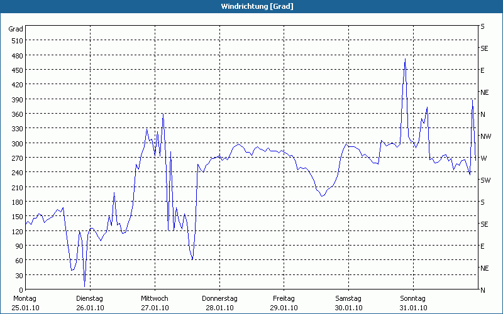
Task: Select the date 31.01.10
Action: tap(413, 308)
